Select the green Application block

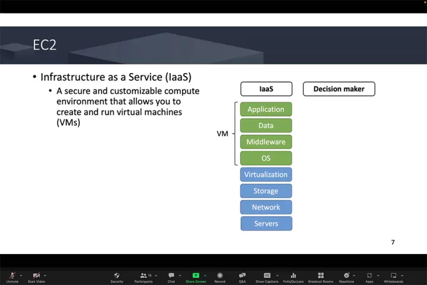tap(266, 109)
